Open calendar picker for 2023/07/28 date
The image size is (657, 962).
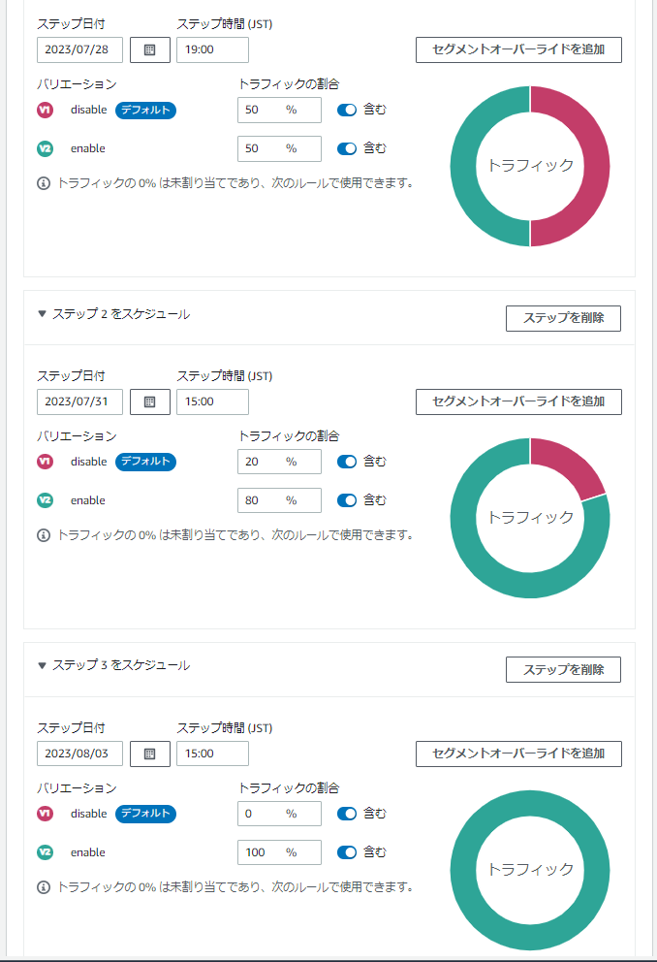149,49
